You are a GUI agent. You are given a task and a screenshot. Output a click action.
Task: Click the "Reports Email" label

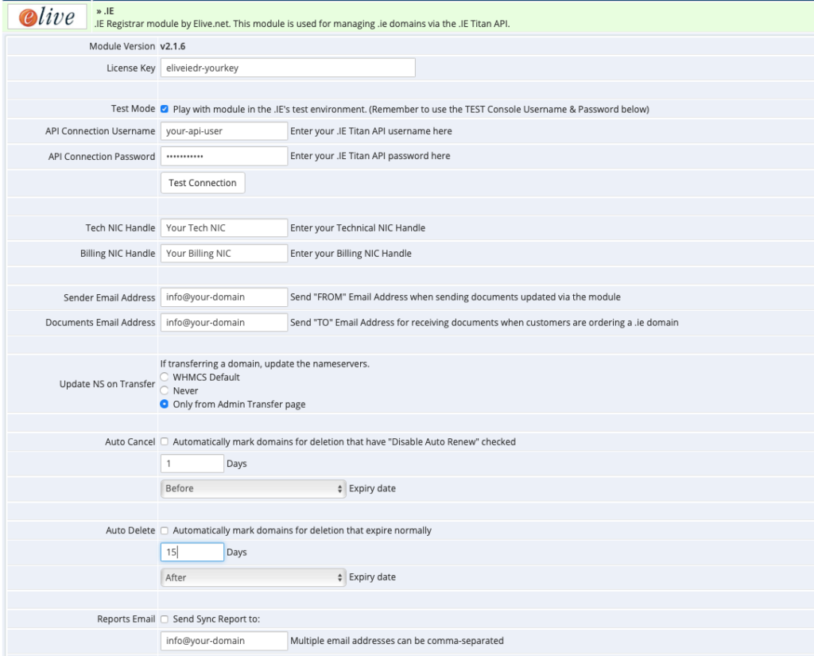coord(126,619)
